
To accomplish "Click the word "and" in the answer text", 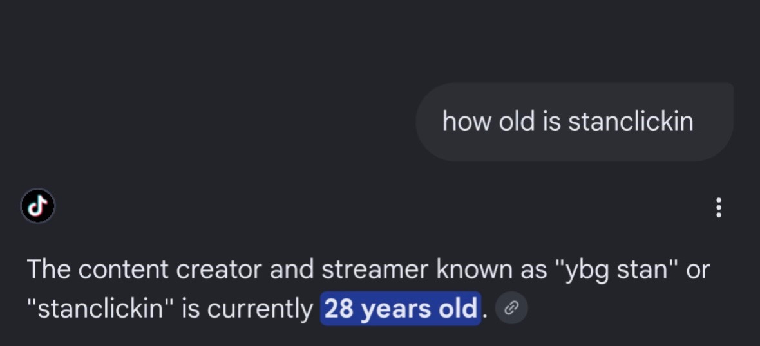I will (292, 269).
